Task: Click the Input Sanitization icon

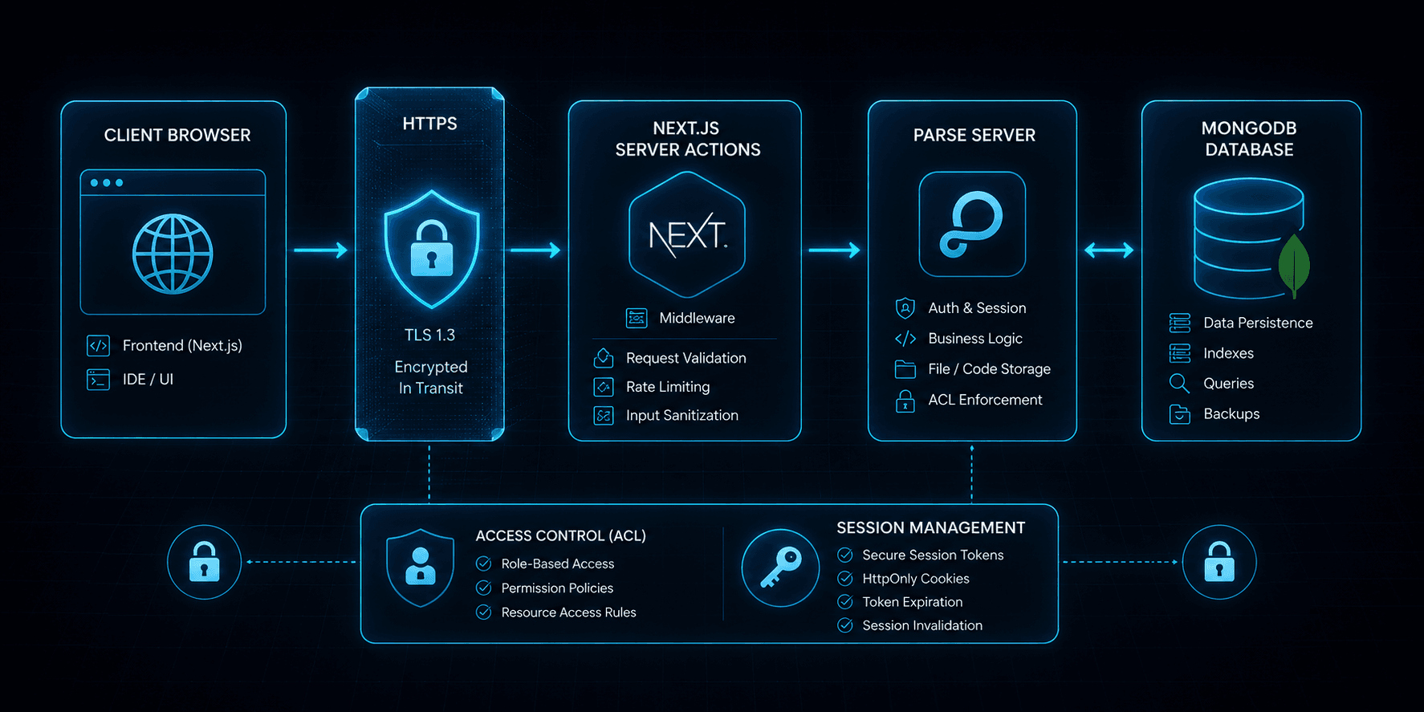Action: point(604,416)
